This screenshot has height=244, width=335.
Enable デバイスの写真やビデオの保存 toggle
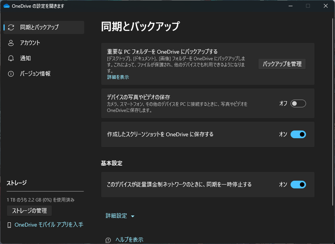[x=298, y=103]
